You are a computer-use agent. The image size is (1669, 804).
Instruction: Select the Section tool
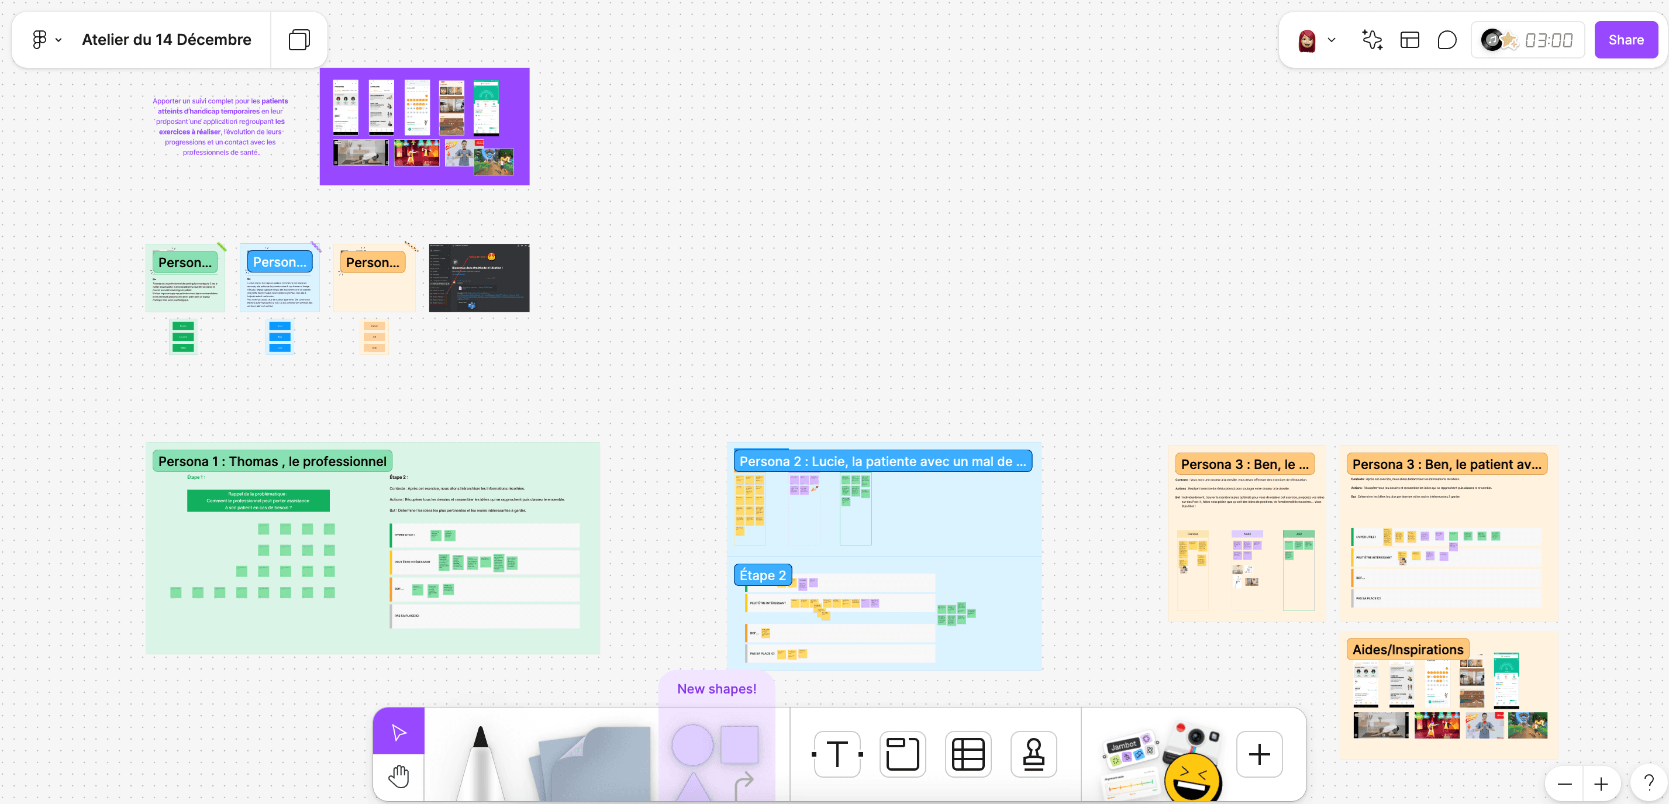(x=902, y=754)
